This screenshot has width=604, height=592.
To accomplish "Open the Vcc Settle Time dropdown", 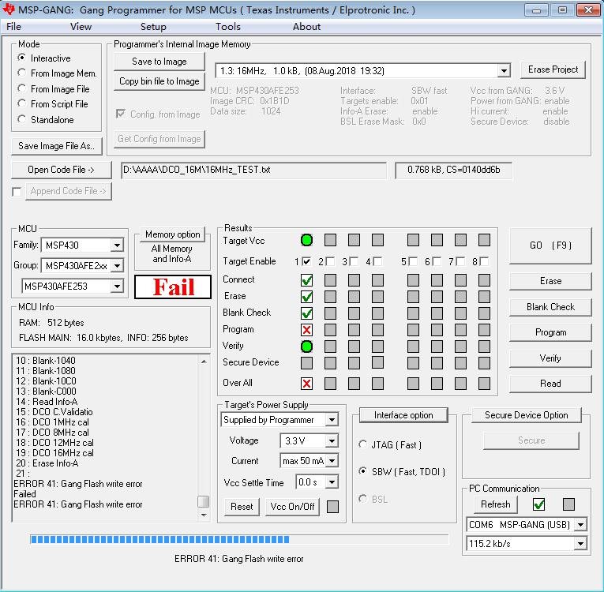I will click(x=332, y=482).
